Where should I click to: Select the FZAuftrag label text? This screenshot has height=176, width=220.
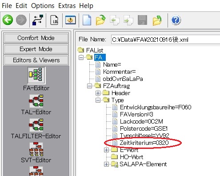(x=116, y=86)
